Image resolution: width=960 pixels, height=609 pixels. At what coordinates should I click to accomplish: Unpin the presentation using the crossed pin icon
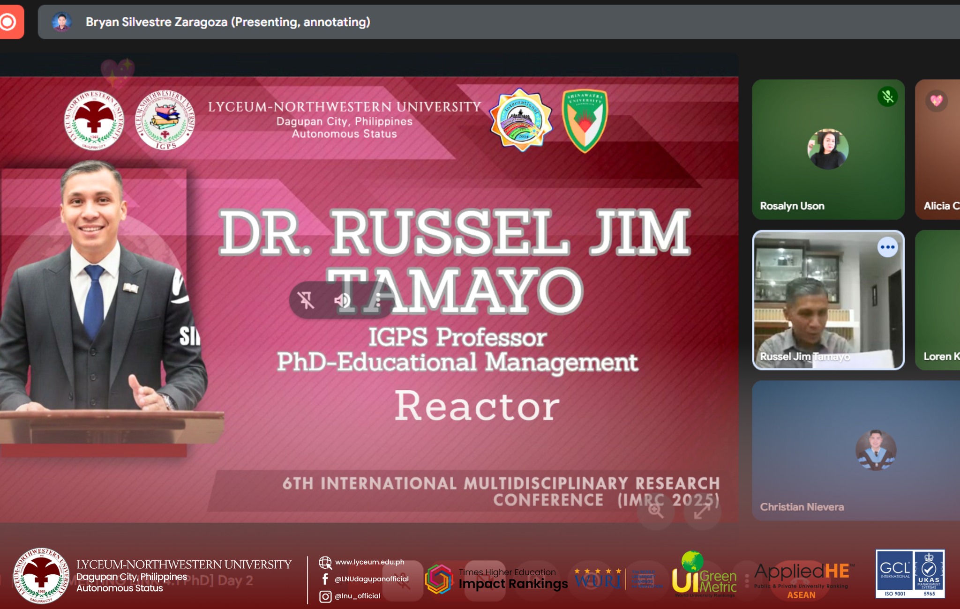pyautogui.click(x=306, y=300)
